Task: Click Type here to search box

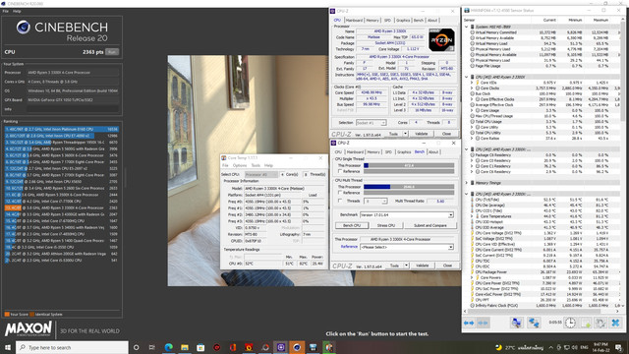Action: [72, 347]
